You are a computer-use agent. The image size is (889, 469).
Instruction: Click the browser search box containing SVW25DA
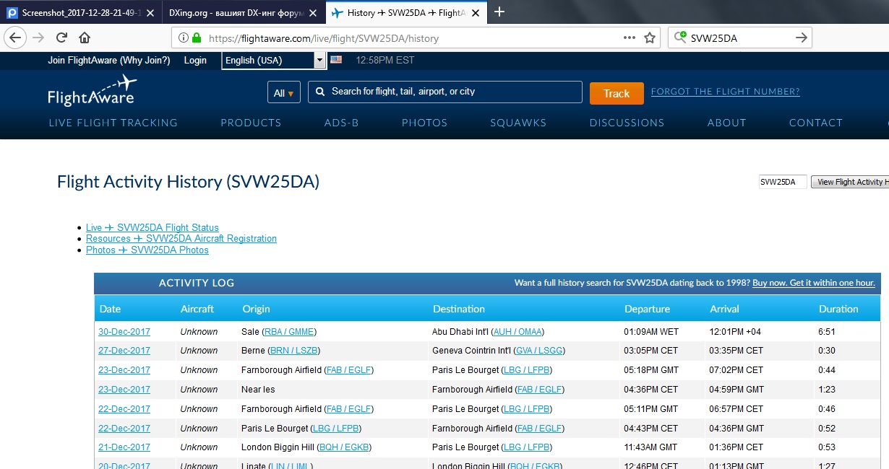click(740, 38)
